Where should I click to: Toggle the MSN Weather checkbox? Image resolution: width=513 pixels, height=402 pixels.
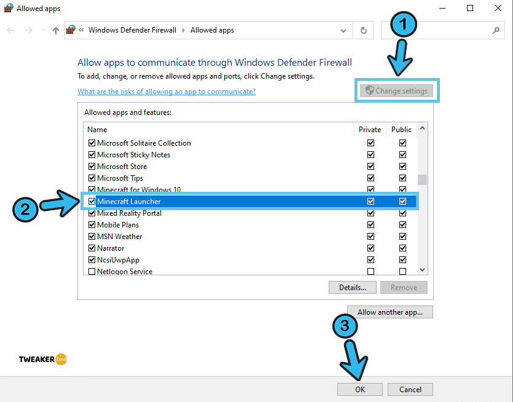(92, 237)
